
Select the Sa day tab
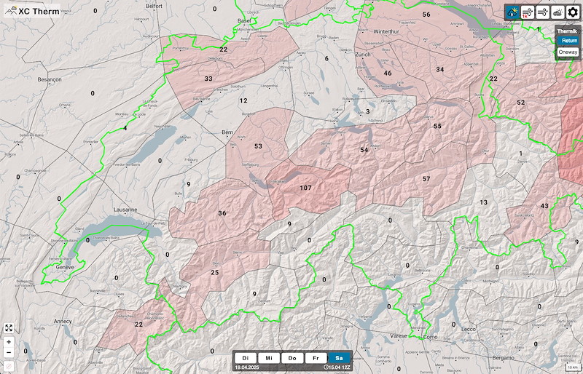coord(337,358)
